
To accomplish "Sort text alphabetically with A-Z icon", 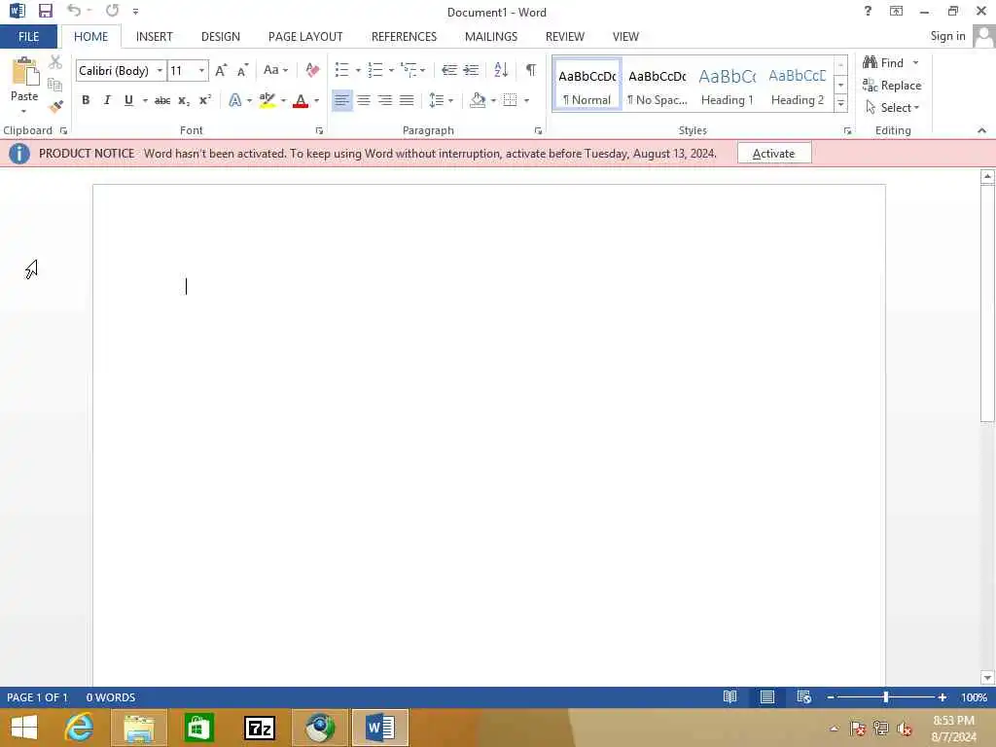I will coord(501,70).
